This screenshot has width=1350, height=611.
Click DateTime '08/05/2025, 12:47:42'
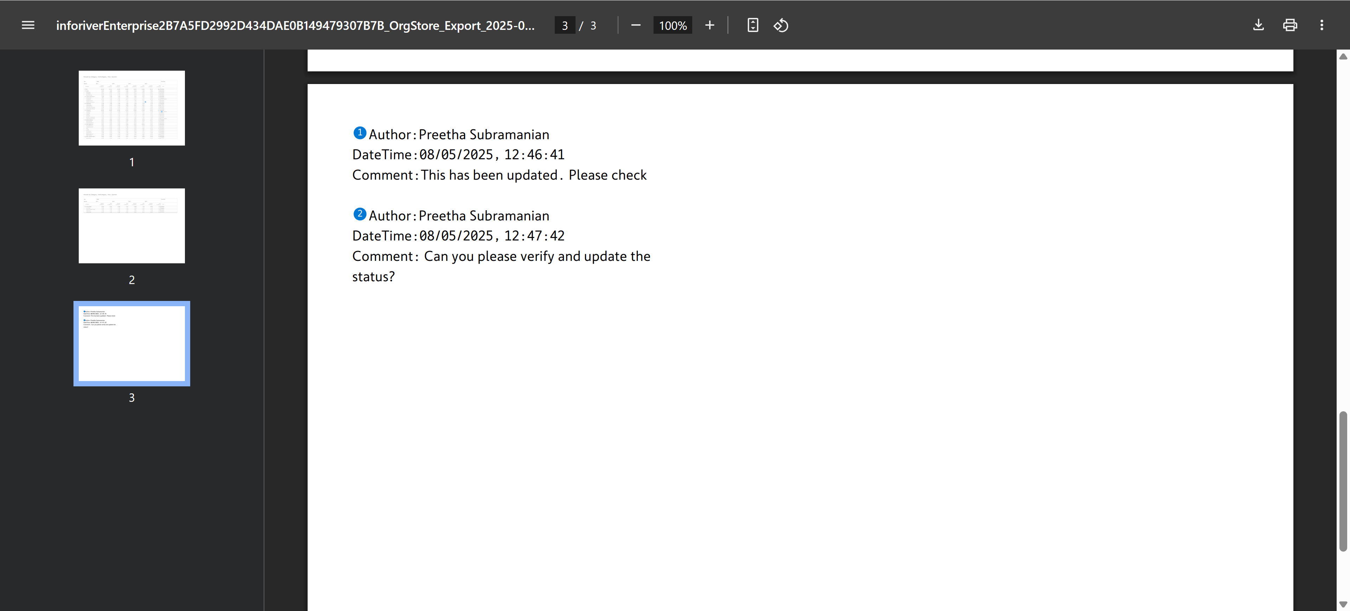(491, 236)
